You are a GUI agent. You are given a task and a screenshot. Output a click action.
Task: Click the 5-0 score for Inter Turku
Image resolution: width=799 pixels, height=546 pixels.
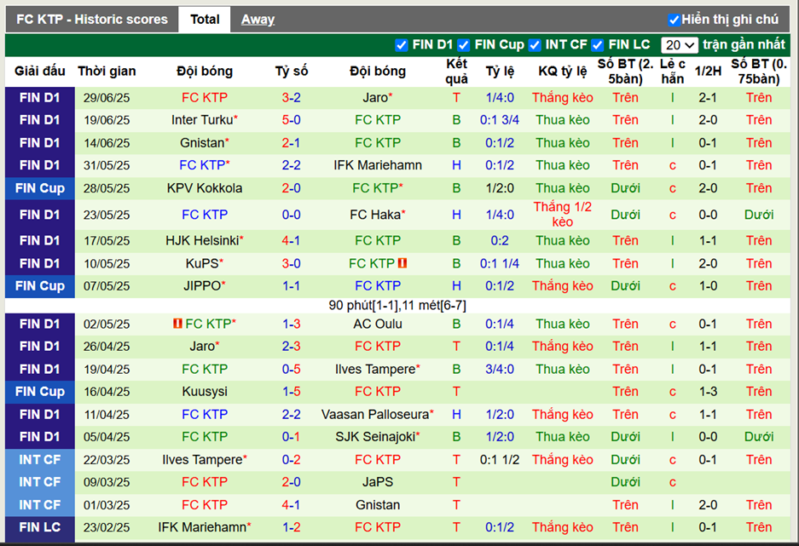pyautogui.click(x=291, y=120)
